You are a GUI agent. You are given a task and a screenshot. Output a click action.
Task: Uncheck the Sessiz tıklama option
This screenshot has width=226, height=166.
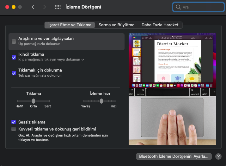click(x=14, y=122)
